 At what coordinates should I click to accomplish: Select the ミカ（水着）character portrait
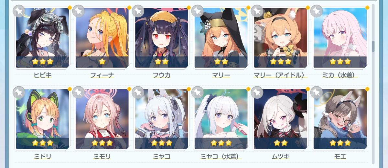(x=340, y=38)
